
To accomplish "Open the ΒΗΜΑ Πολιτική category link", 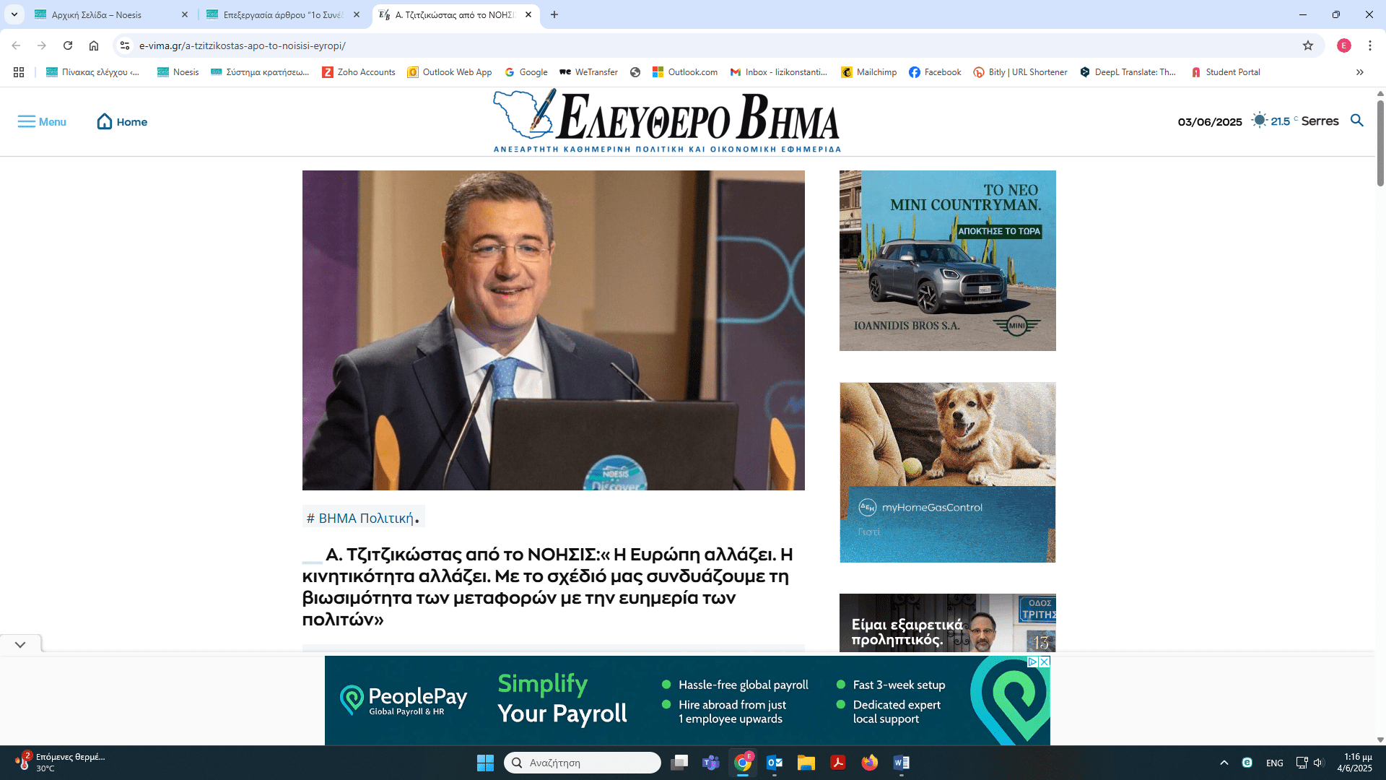I will (365, 518).
